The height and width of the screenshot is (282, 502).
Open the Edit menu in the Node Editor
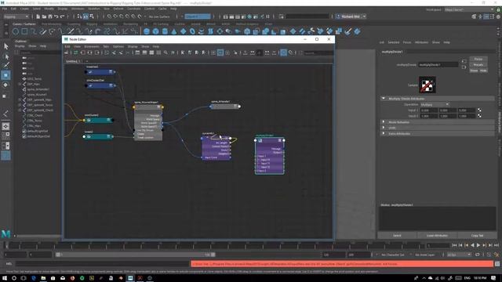point(67,46)
